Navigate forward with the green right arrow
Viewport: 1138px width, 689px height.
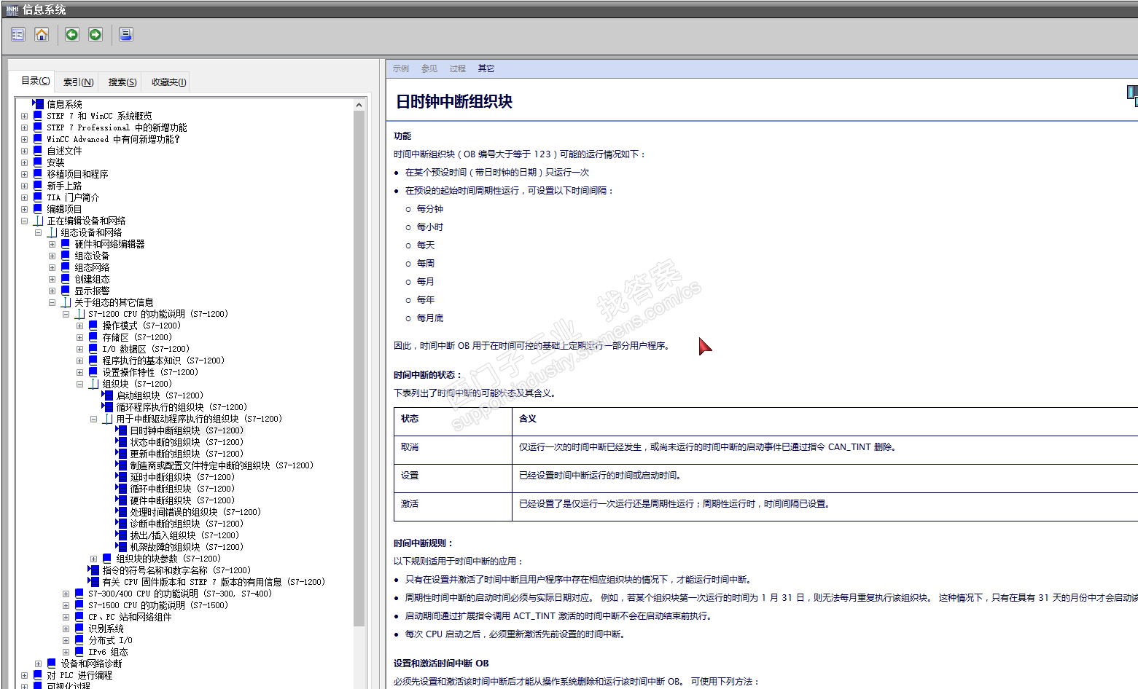click(96, 34)
